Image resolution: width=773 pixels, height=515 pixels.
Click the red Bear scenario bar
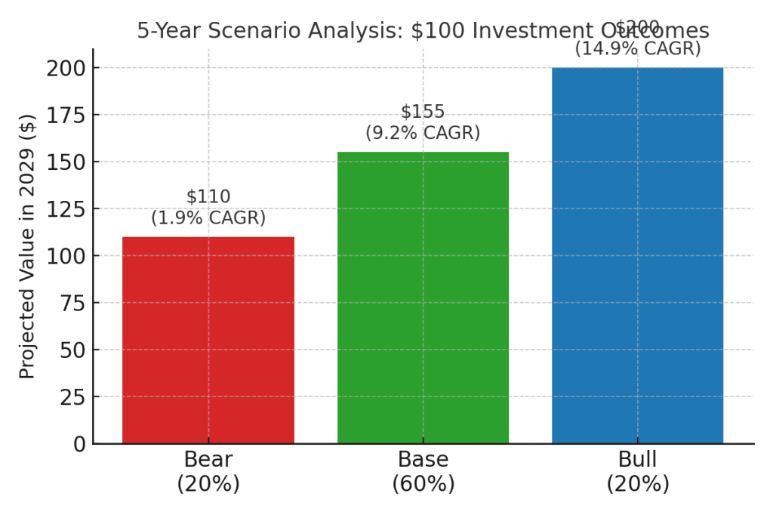click(208, 340)
